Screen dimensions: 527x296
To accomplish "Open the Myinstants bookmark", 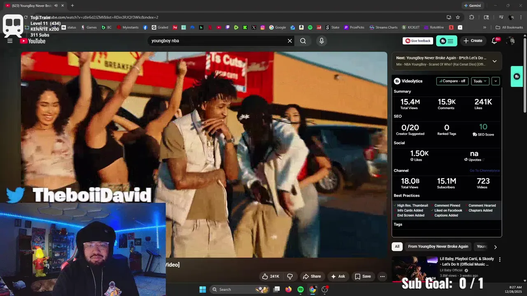I will pyautogui.click(x=128, y=28).
